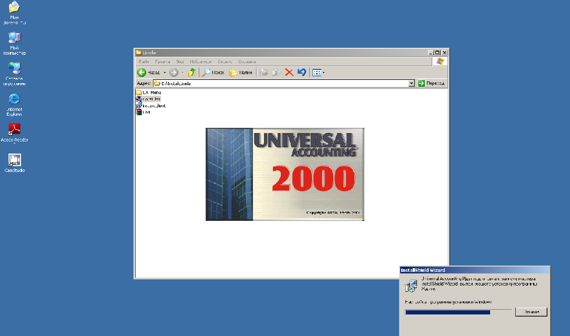Click the blue Undo arrow icon
The height and width of the screenshot is (336, 570).
pyautogui.click(x=301, y=73)
